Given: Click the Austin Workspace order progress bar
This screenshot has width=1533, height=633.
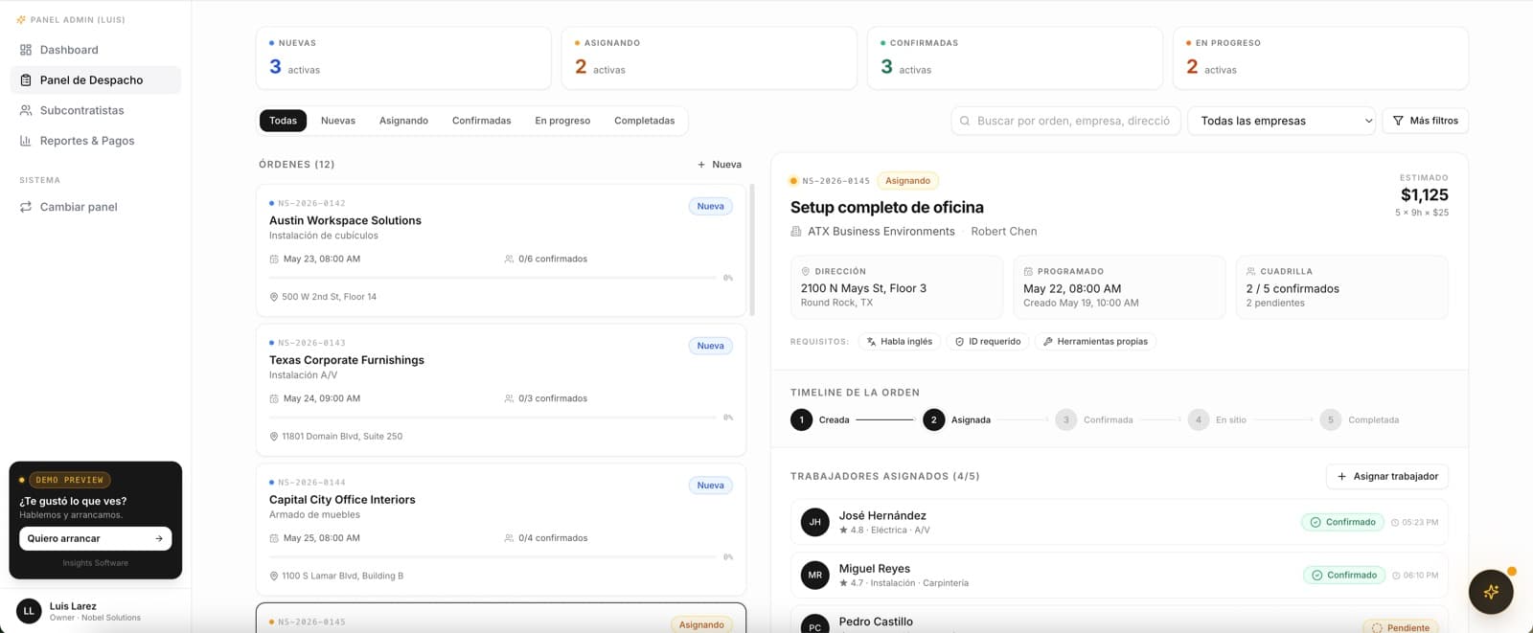Looking at the screenshot, I should 492,278.
